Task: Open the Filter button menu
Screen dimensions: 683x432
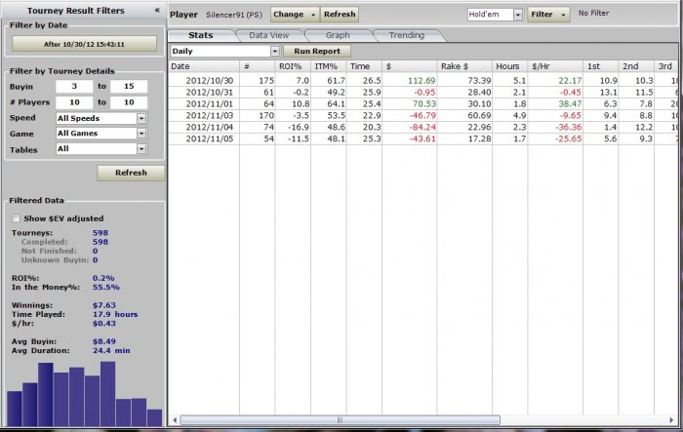Action: pyautogui.click(x=548, y=15)
